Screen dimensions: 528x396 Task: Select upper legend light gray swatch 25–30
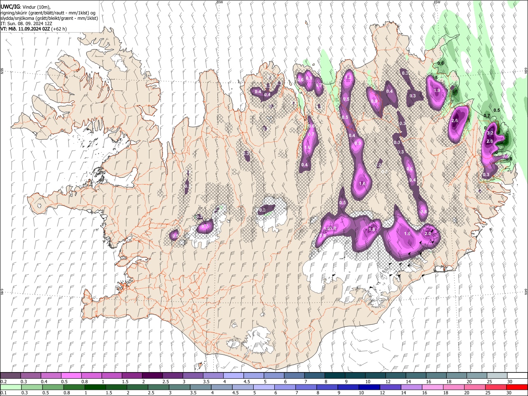(497, 376)
